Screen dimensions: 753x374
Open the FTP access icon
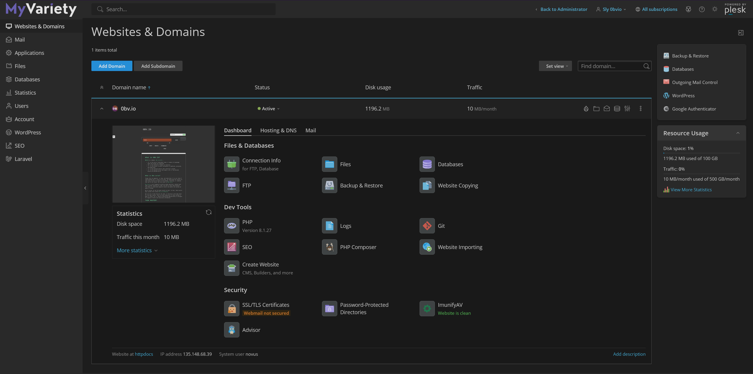tap(231, 185)
